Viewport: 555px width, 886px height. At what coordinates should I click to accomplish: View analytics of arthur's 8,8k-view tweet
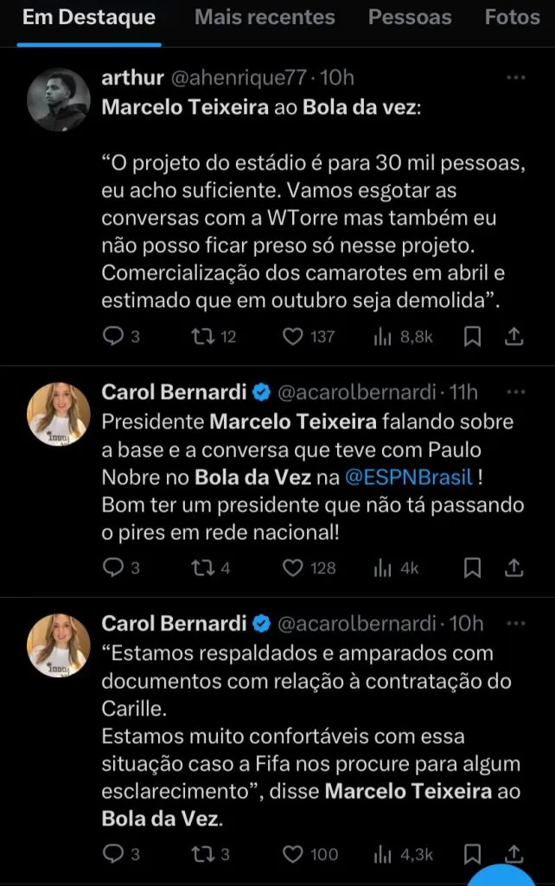[382, 337]
